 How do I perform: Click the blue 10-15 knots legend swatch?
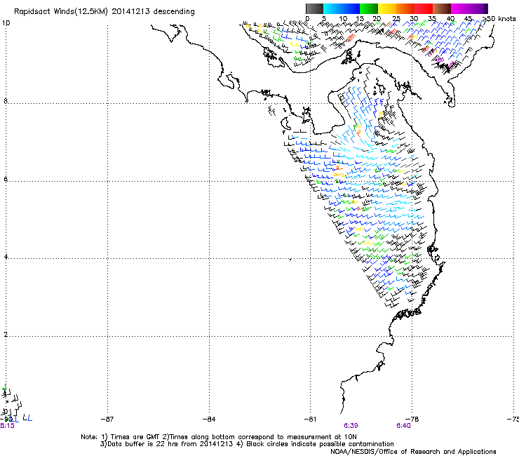point(351,8)
